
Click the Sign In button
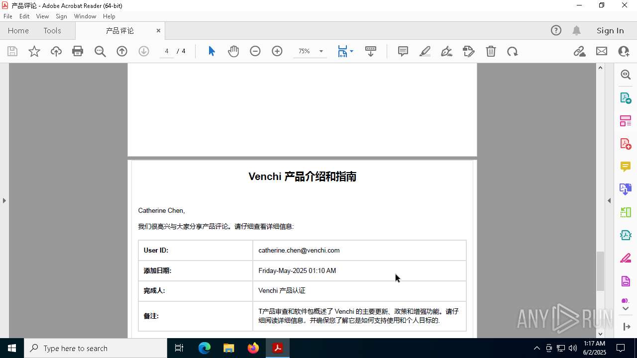point(610,30)
